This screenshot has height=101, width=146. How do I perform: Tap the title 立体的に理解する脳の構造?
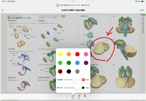point(73,10)
